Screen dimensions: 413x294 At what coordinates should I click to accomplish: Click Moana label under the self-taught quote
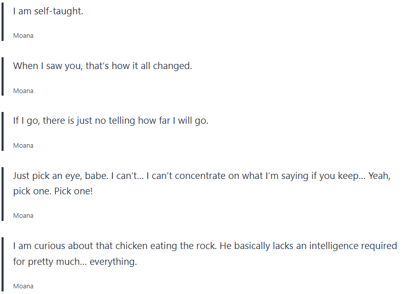[23, 36]
